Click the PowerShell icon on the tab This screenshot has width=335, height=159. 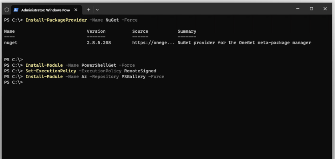(x=16, y=10)
